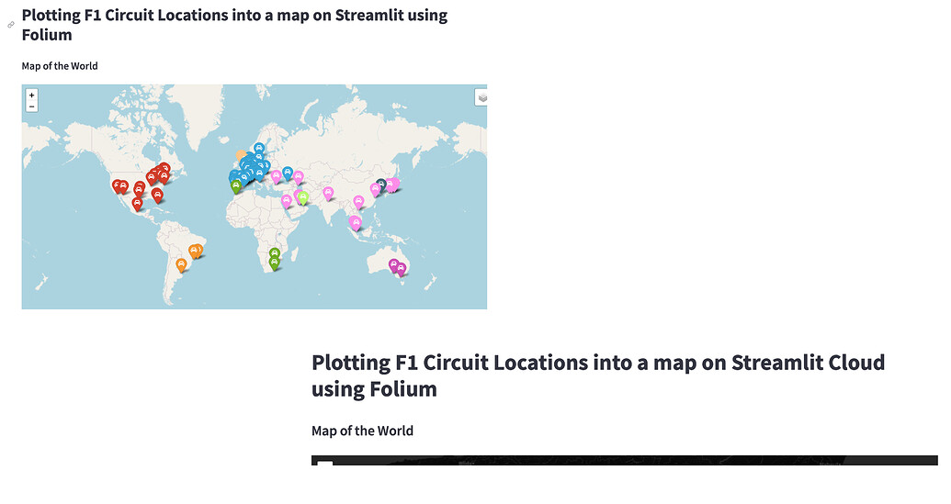Select the pink marker in Saudi Arabia

click(287, 201)
